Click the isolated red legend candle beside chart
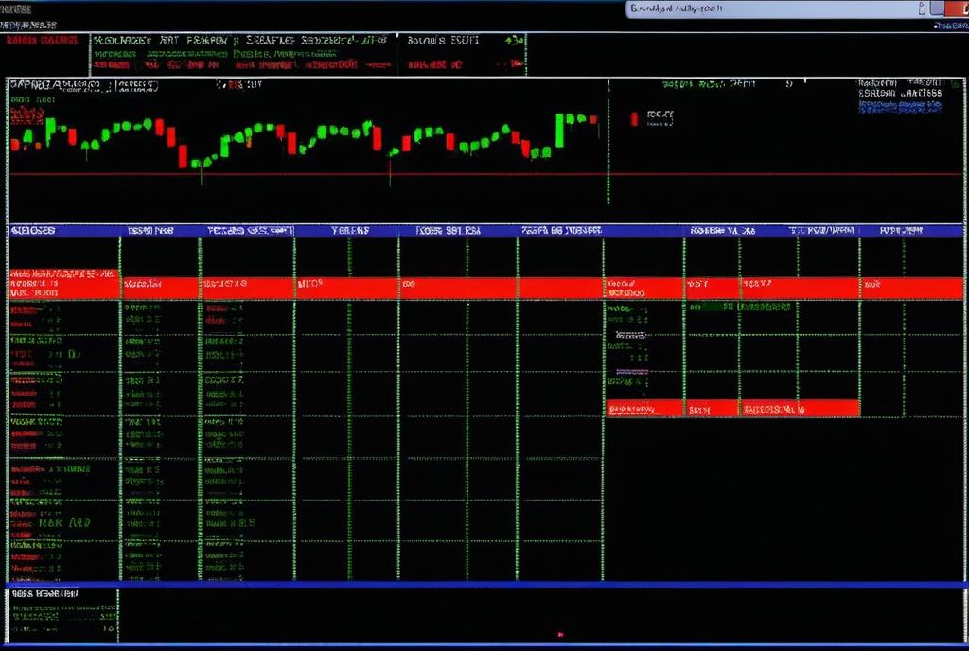Viewport: 969px width, 651px height. (634, 118)
